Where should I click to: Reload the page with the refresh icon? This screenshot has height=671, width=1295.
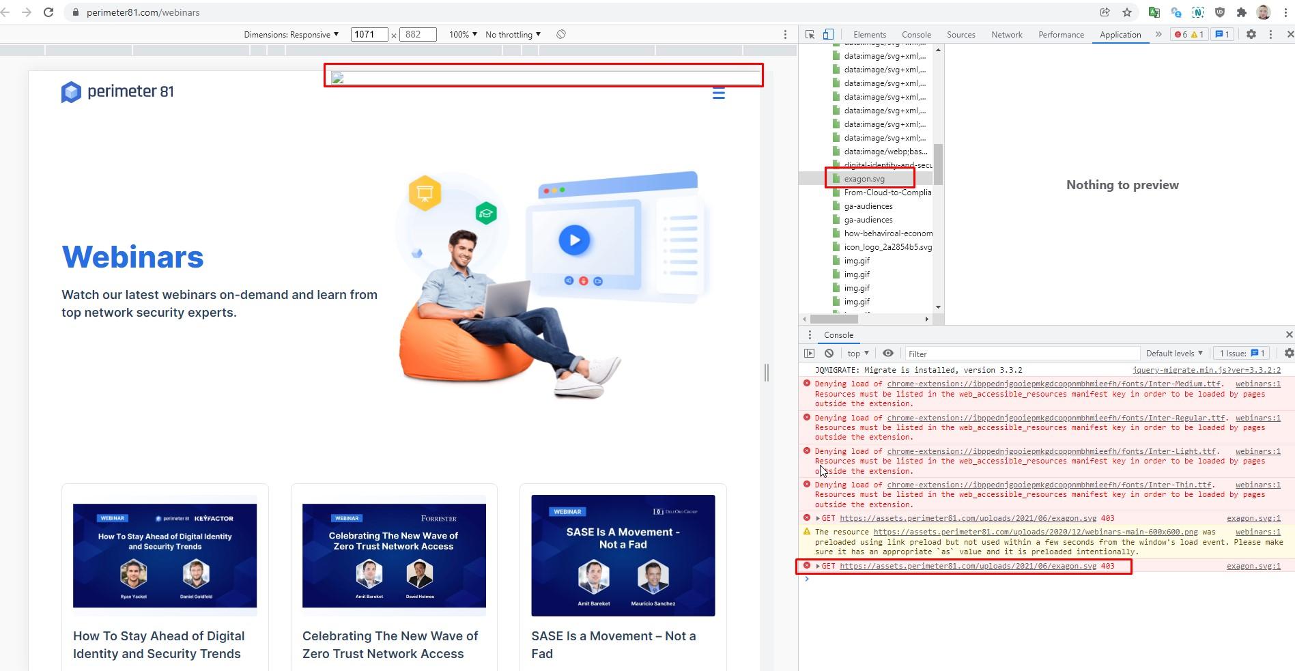[48, 12]
